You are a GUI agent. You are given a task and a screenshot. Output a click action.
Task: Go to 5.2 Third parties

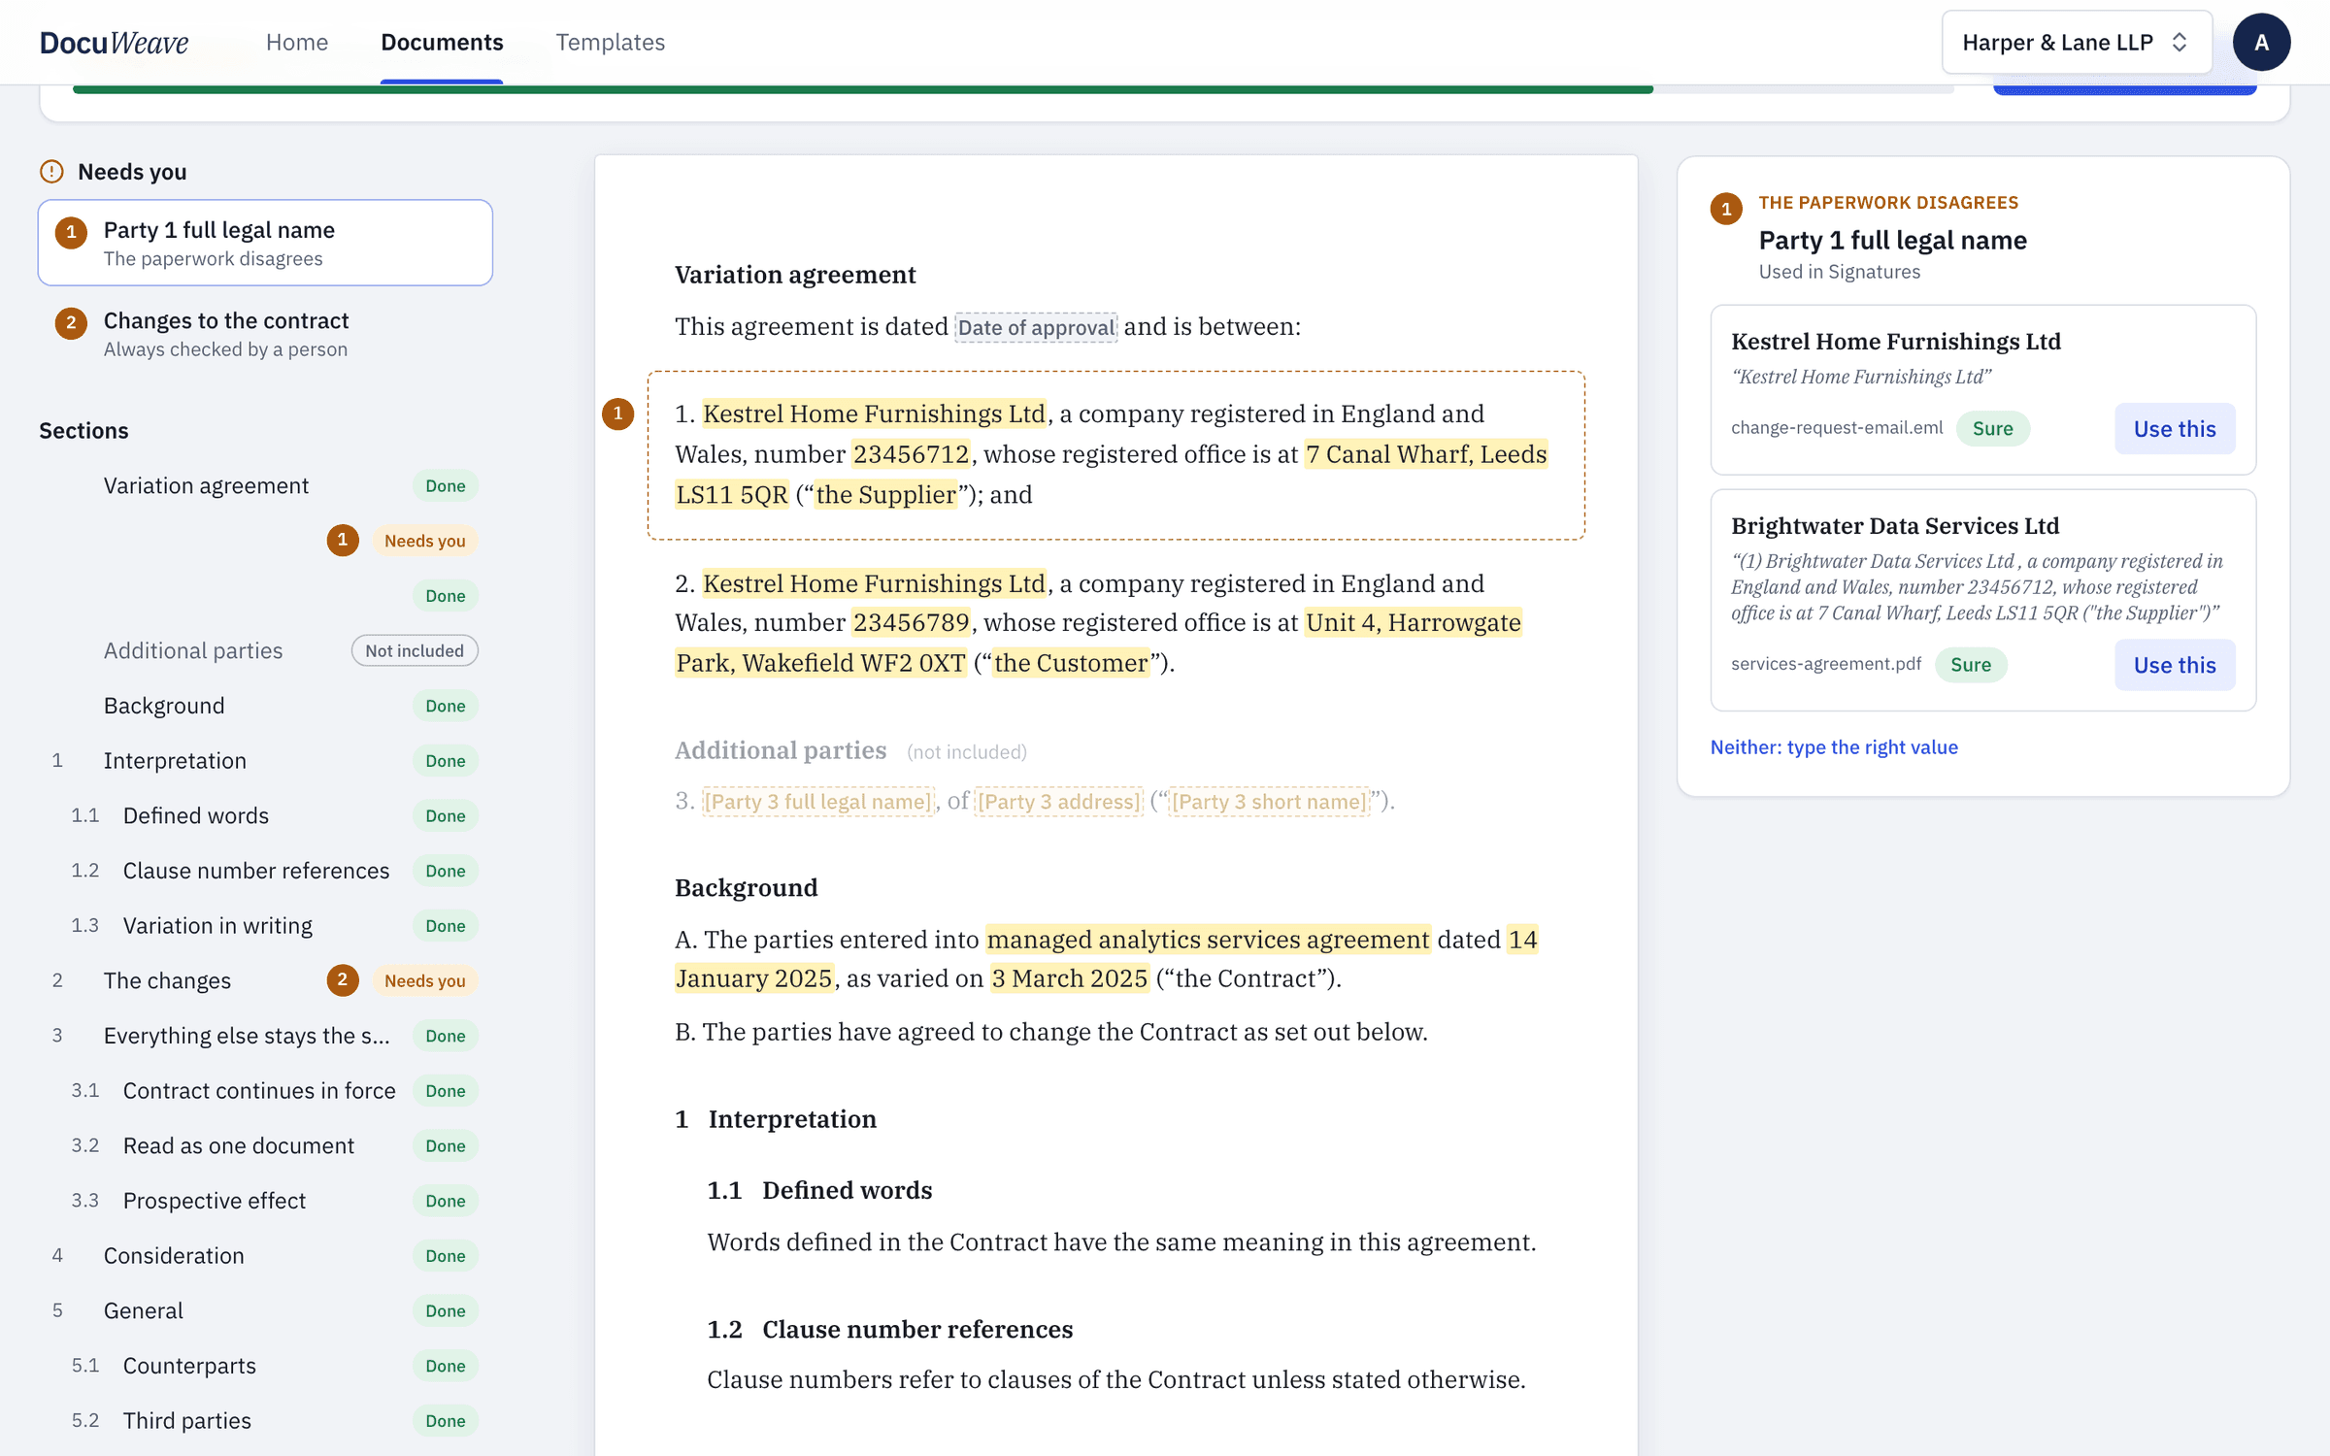tap(265, 1420)
